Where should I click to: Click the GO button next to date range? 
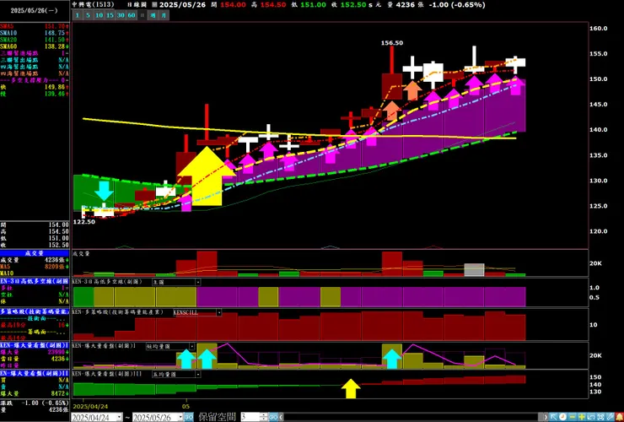pos(189,417)
